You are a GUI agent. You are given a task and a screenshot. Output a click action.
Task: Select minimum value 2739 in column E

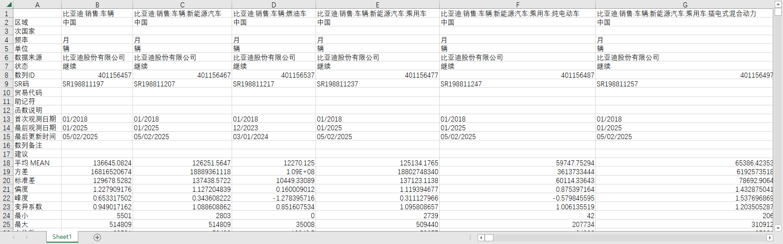coord(378,215)
